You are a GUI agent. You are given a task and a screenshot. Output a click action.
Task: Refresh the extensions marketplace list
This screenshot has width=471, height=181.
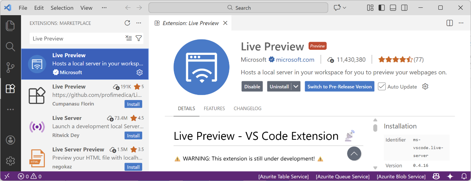[127, 23]
